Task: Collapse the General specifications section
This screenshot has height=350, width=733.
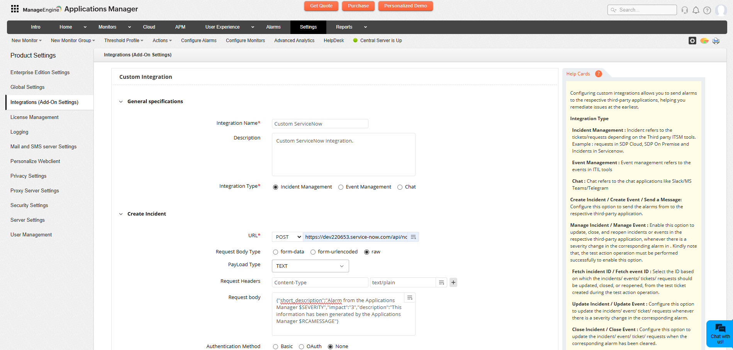Action: pyautogui.click(x=121, y=102)
